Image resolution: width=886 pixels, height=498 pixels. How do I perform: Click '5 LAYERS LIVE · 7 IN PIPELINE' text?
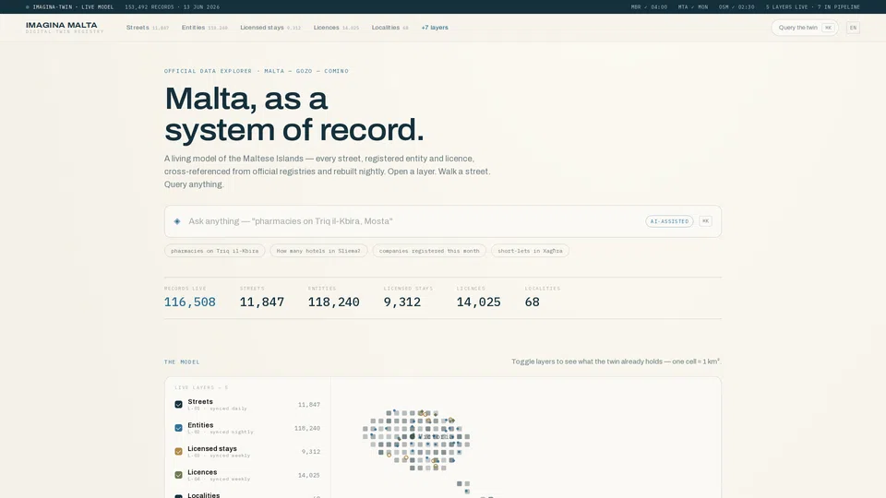click(x=812, y=7)
